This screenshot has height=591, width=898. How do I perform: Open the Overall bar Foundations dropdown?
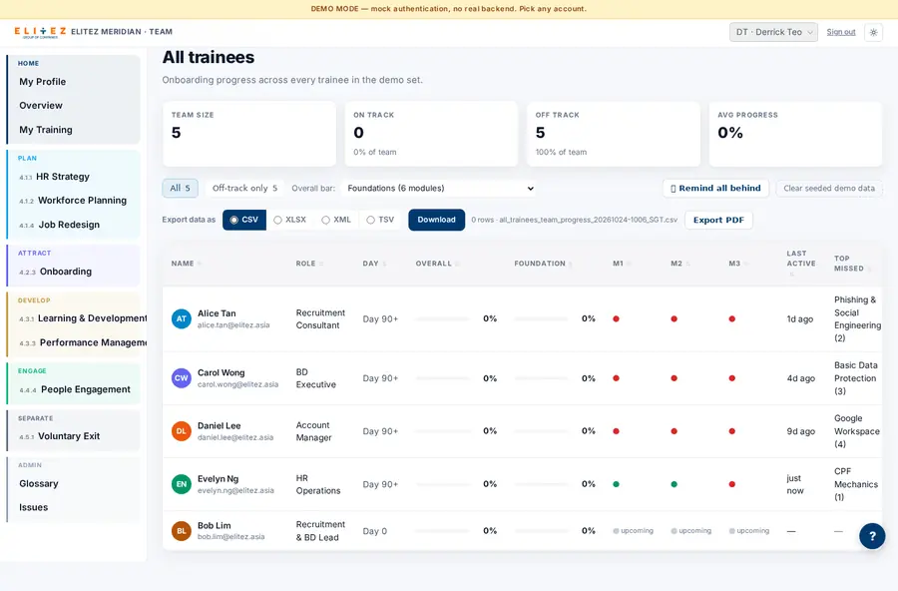[x=439, y=188]
